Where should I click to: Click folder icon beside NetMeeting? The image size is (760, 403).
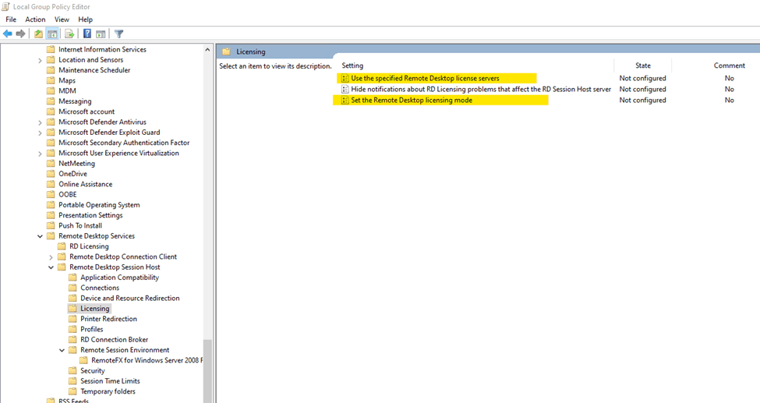point(51,164)
